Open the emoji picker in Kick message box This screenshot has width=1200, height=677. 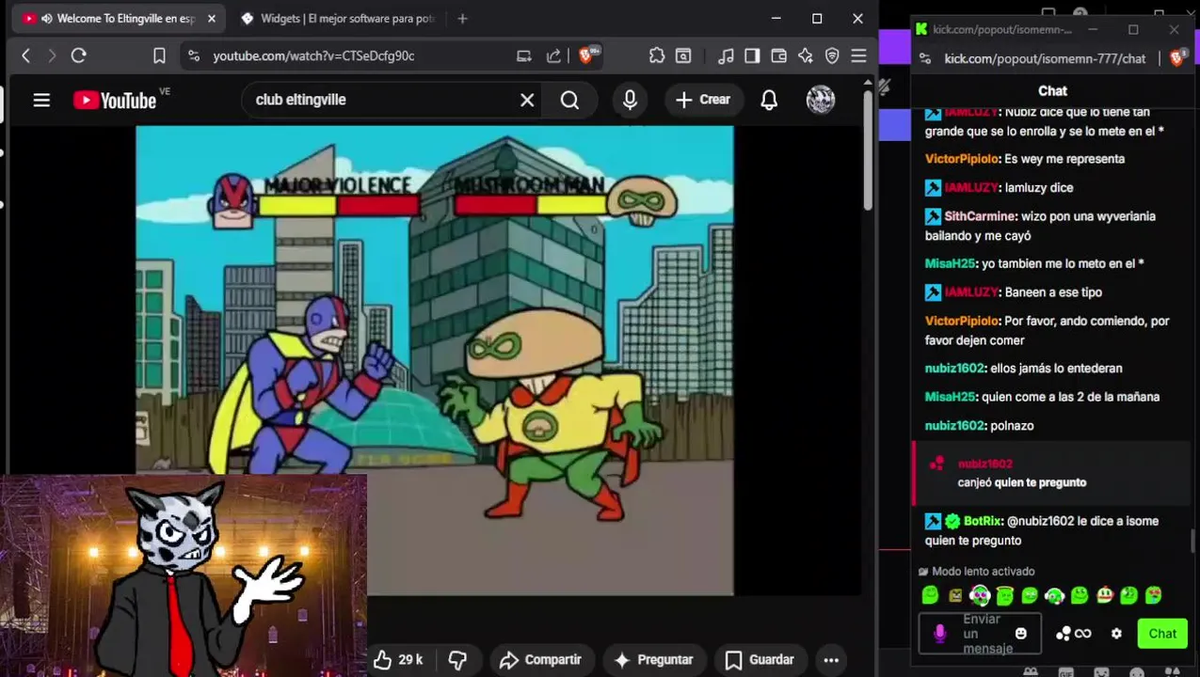point(1020,634)
